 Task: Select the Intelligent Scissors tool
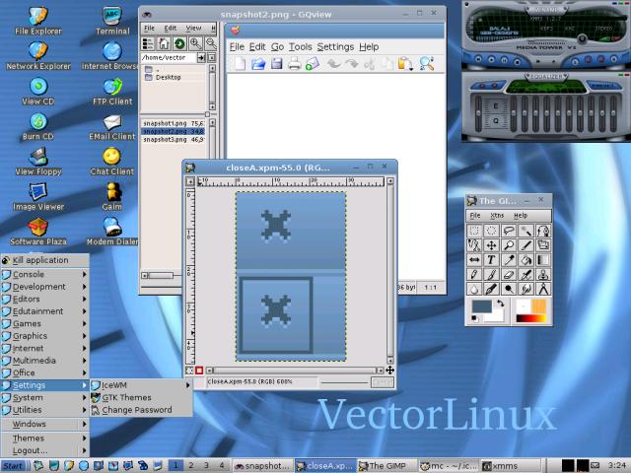[x=474, y=245]
